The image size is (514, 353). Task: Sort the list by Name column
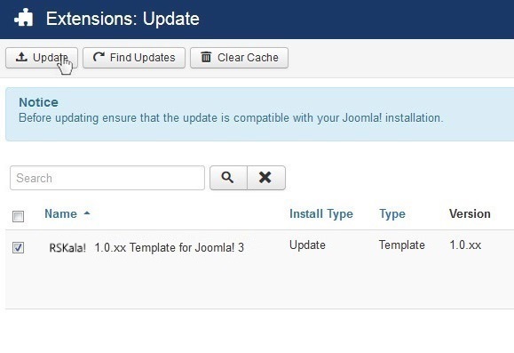point(60,213)
